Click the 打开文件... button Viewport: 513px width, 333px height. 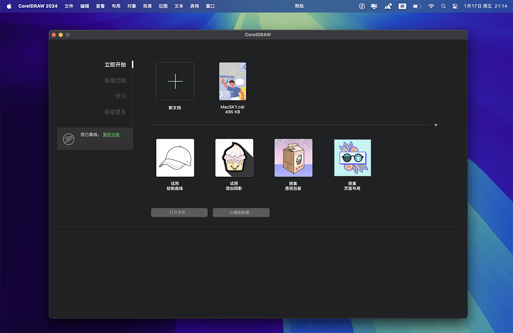click(x=179, y=213)
